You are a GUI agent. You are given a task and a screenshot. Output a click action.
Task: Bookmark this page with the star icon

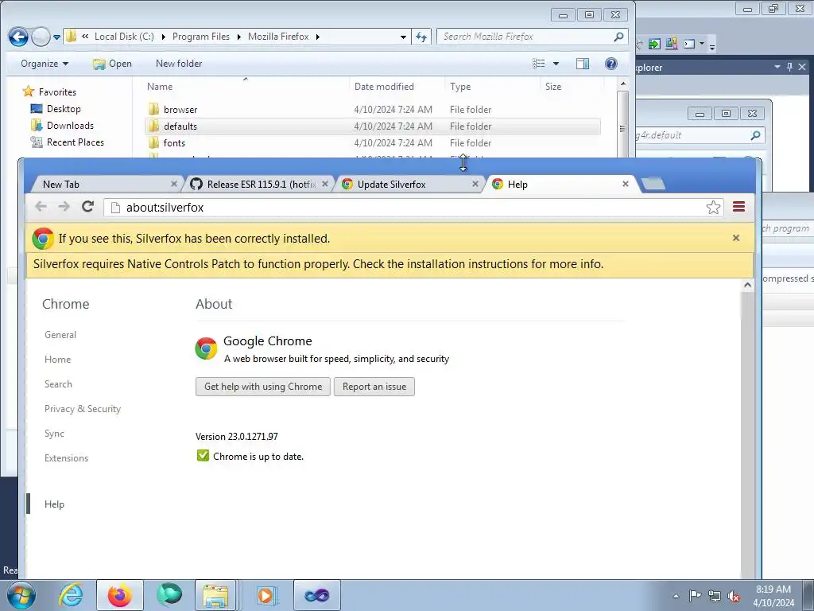(x=713, y=208)
